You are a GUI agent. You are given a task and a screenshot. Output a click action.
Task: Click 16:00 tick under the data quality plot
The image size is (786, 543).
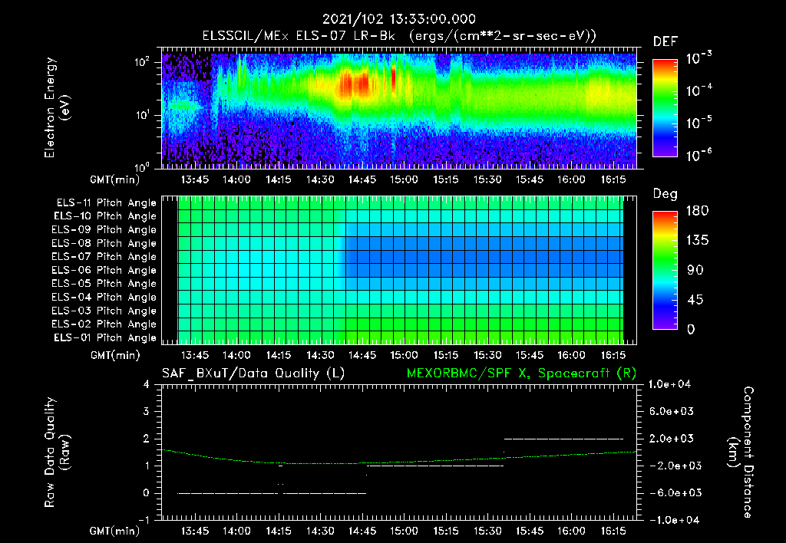[571, 531]
